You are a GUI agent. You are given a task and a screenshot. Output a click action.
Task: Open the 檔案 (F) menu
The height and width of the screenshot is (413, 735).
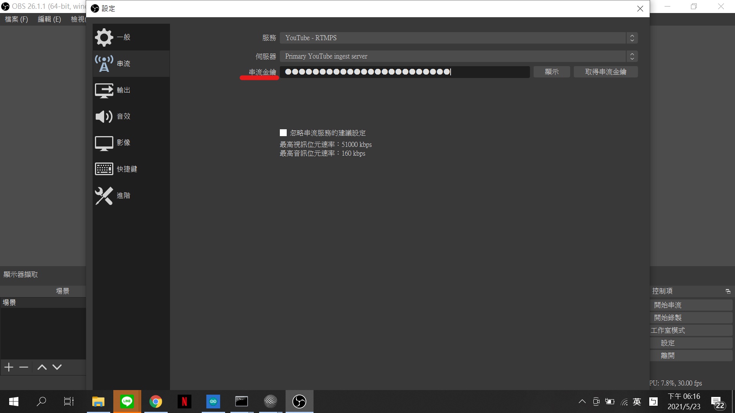pyautogui.click(x=16, y=19)
